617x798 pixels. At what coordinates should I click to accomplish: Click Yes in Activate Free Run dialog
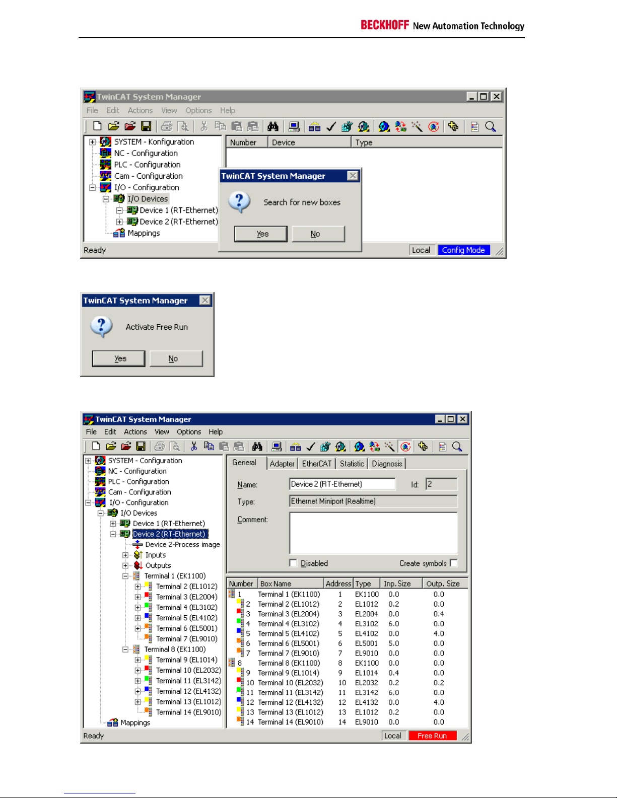coord(119,358)
